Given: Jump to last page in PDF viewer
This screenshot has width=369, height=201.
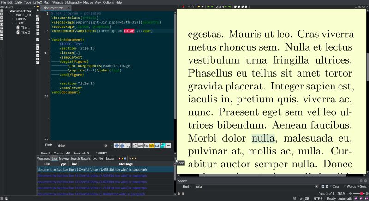Looking at the screenshot, I should point(229,7).
